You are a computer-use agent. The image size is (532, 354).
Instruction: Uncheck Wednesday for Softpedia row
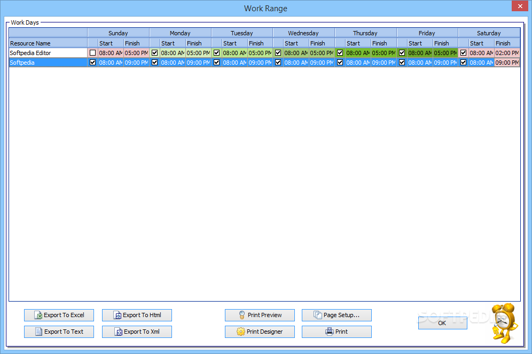(278, 63)
